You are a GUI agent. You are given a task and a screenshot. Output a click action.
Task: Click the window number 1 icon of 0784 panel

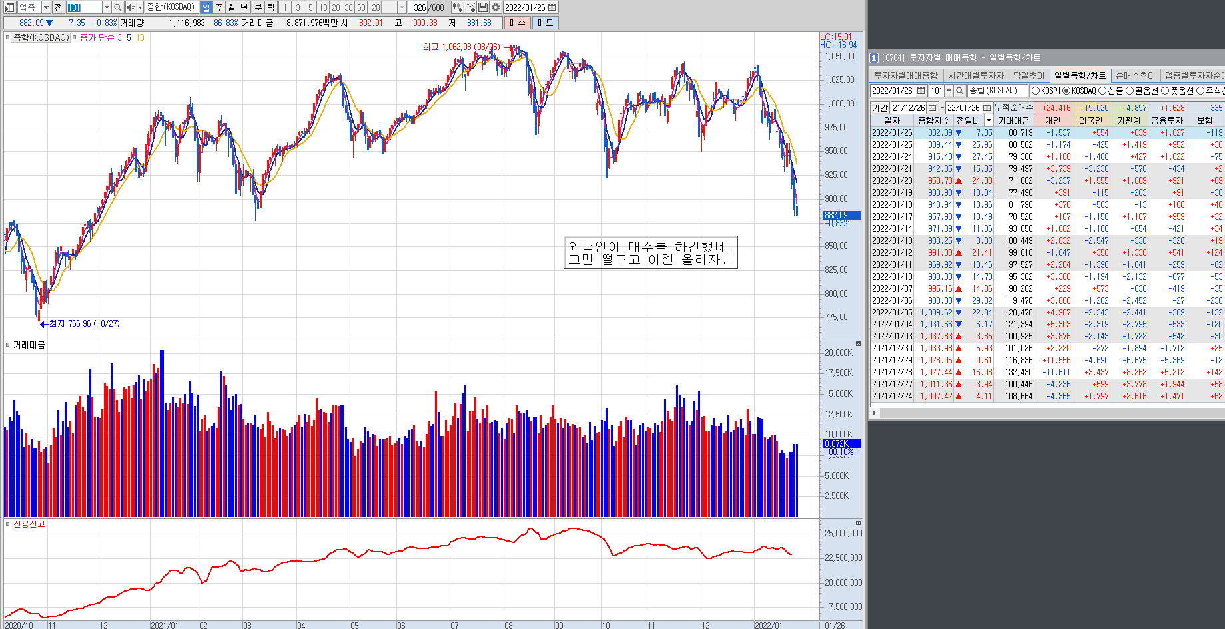tap(874, 58)
